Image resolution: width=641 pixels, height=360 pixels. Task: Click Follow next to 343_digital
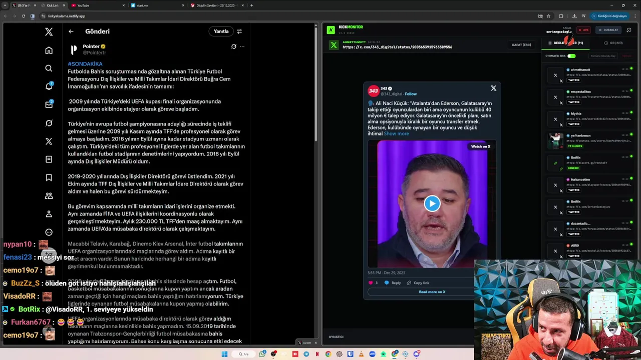(411, 94)
